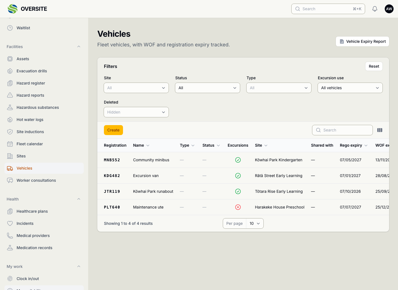Open Waitlist in the sidebar

[44, 28]
